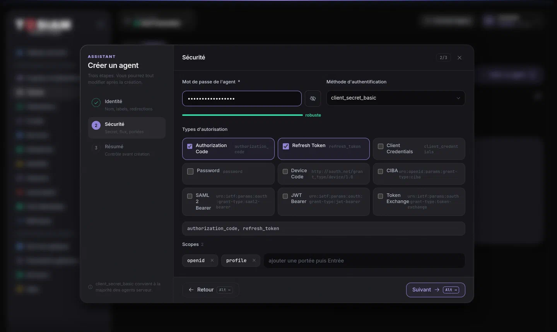
Task: Go to the Identité step
Action: (127, 105)
